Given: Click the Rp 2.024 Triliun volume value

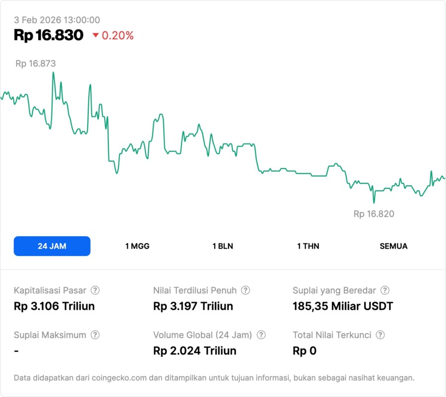Looking at the screenshot, I should pyautogui.click(x=195, y=351).
